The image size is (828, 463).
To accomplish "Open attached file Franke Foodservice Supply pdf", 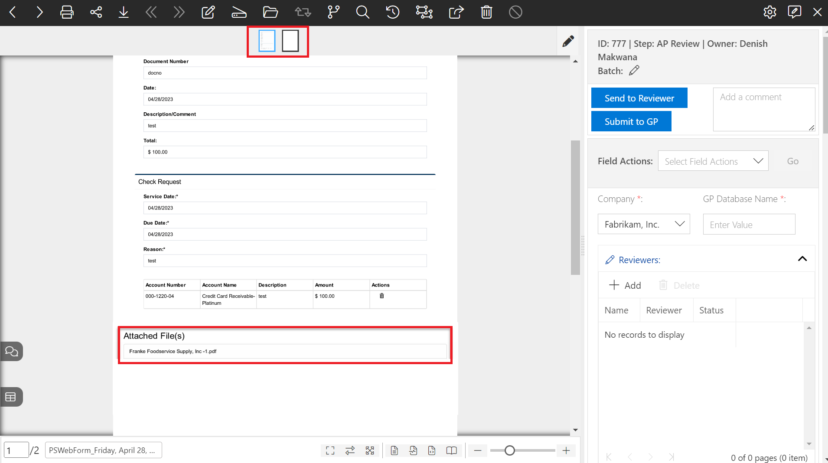I will [285, 351].
